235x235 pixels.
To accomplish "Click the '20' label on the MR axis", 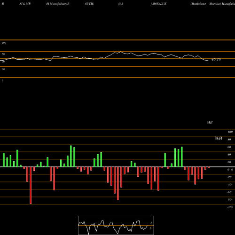I will click(229, 162).
